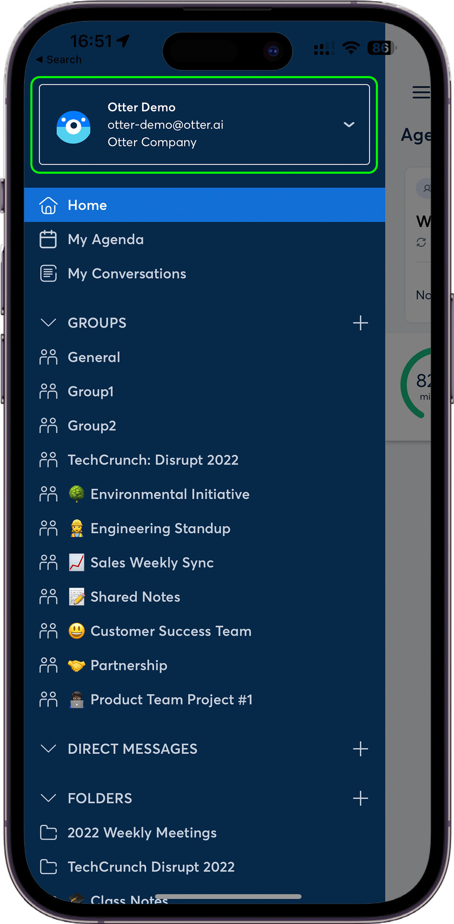Open TechCrunch: Disrupt 2022 group
Image resolution: width=454 pixels, height=924 pixels.
[205, 460]
